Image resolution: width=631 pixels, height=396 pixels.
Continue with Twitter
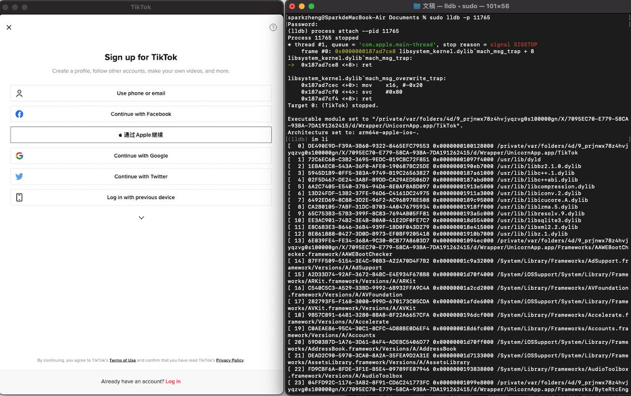[141, 176]
